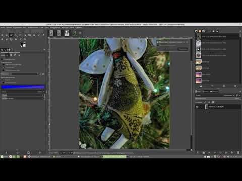Screen dimensions: 242x181
Task: Open the Filters menu
Action: point(65,28)
